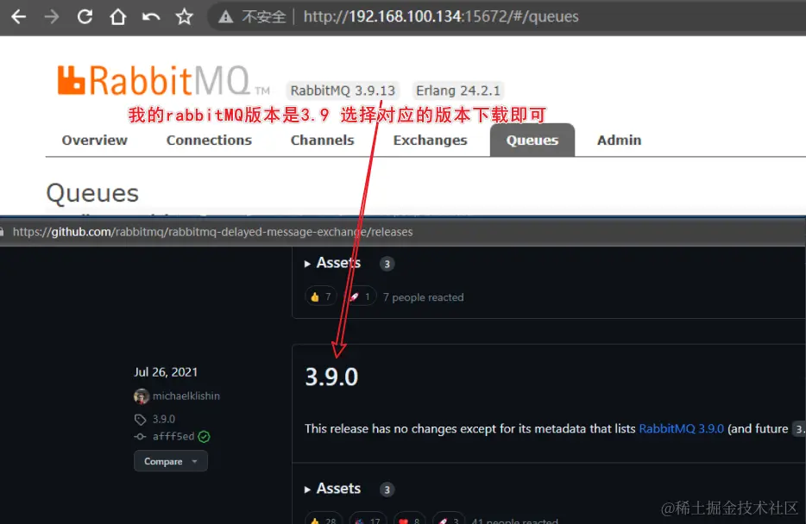806x524 pixels.
Task: Click the thumbs-up reaction with 7
Action: 321,296
